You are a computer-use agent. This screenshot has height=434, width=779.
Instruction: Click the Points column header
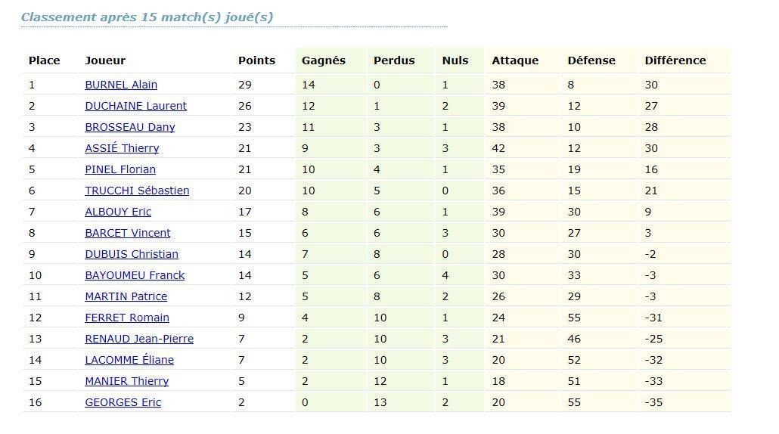pos(256,60)
